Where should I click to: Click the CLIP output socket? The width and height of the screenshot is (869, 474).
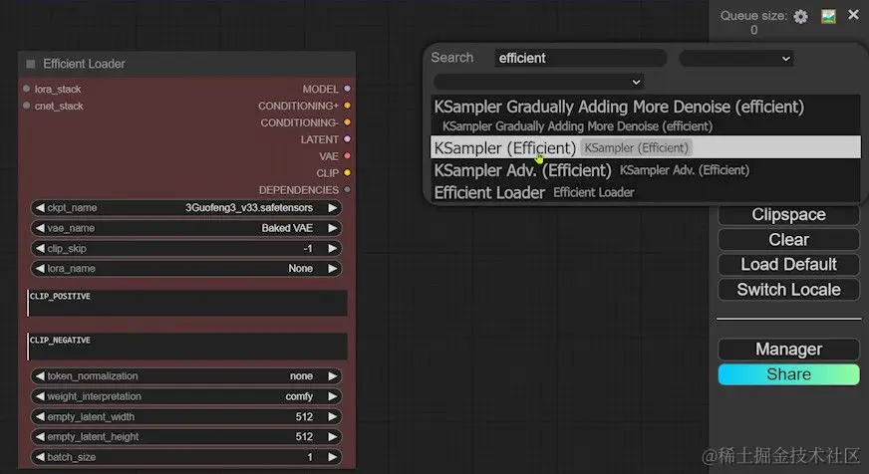347,172
